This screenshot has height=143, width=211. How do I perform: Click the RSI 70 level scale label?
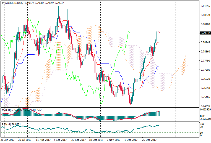click(202, 127)
